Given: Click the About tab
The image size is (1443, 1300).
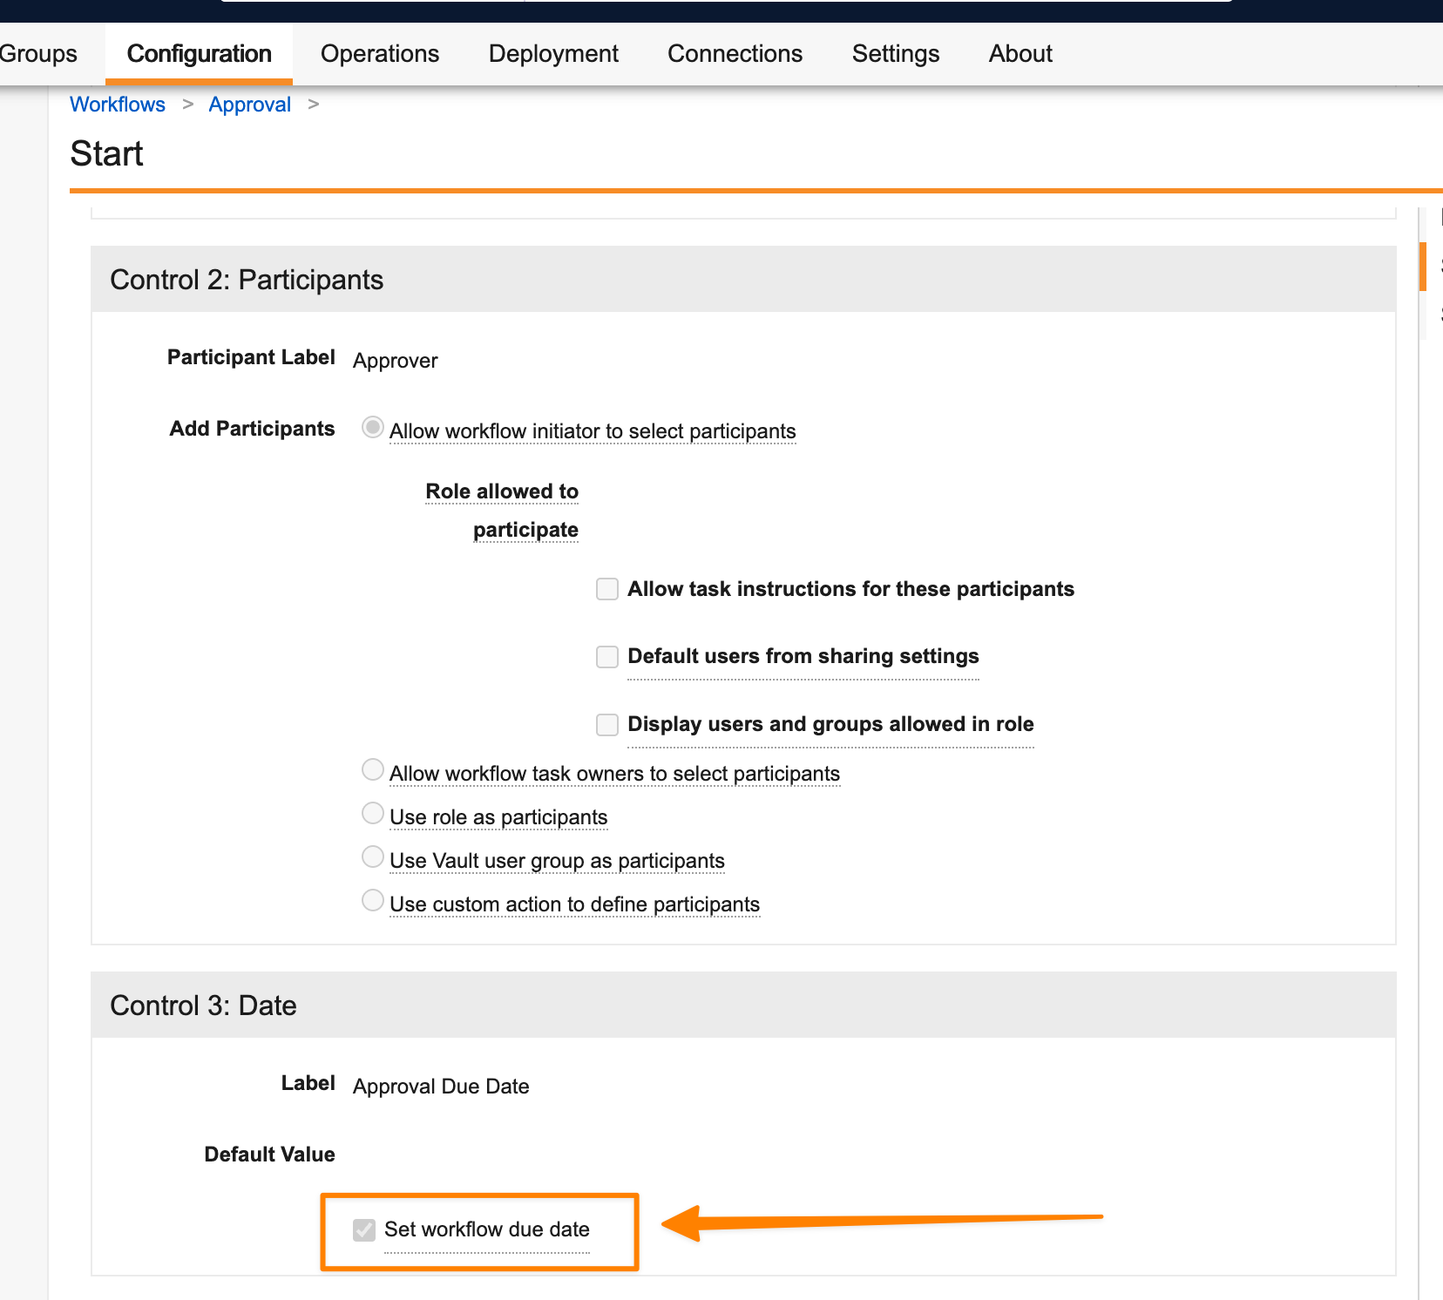Looking at the screenshot, I should pos(1020,54).
